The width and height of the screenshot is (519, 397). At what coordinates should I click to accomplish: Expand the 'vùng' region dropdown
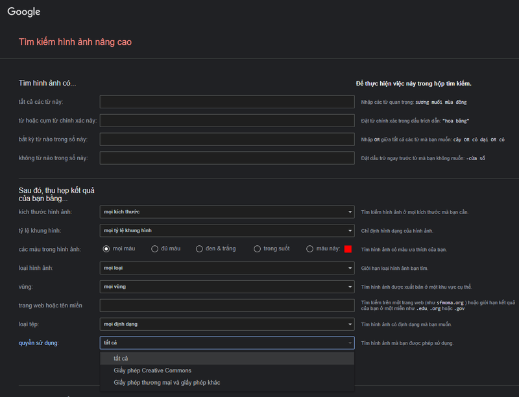click(x=227, y=287)
